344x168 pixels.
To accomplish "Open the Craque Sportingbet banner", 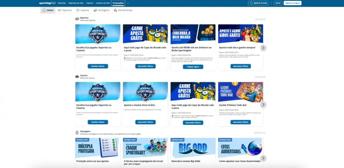I will coord(145,148).
